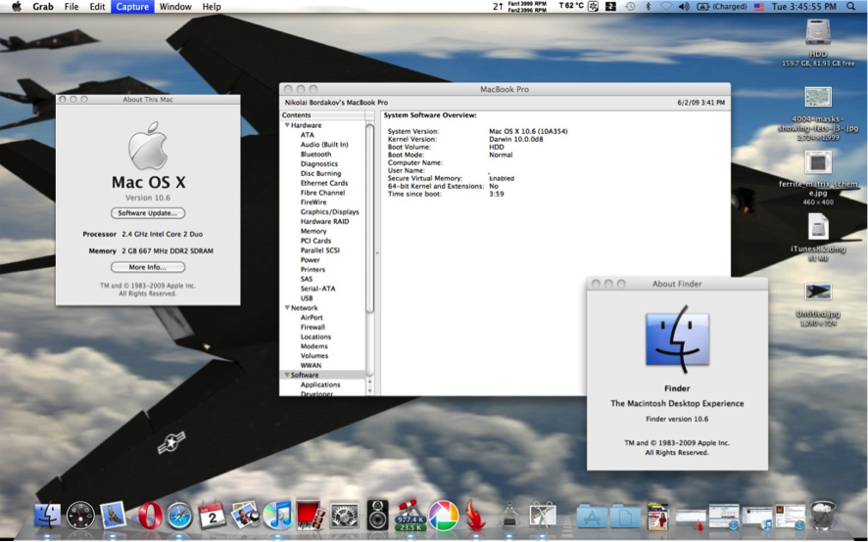Click Version 10.6 text in About This Mac
The width and height of the screenshot is (868, 542).
tap(148, 198)
